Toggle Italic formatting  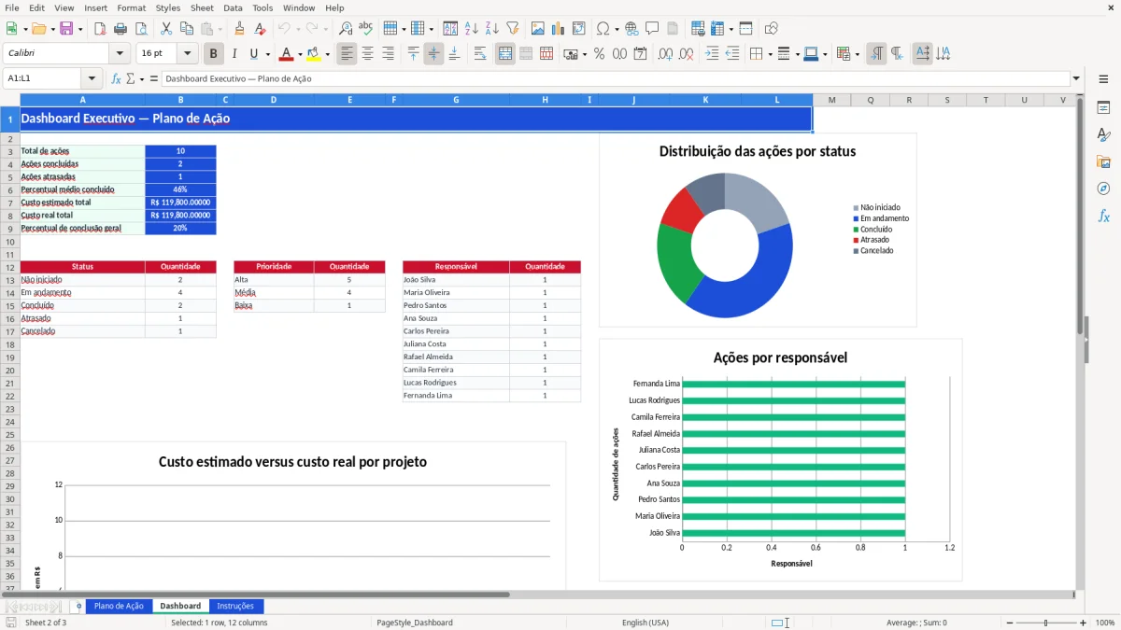point(234,54)
